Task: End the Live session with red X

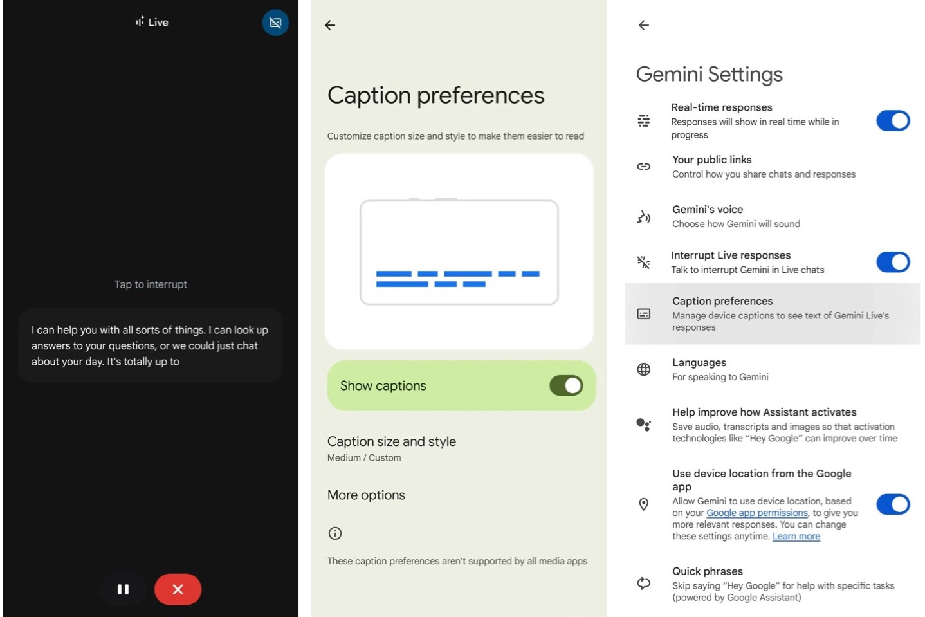Action: click(178, 589)
